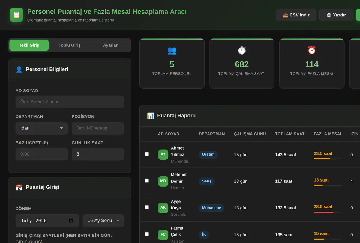
Task: Click the stopwatch icon above 682
Action: [x=242, y=50]
